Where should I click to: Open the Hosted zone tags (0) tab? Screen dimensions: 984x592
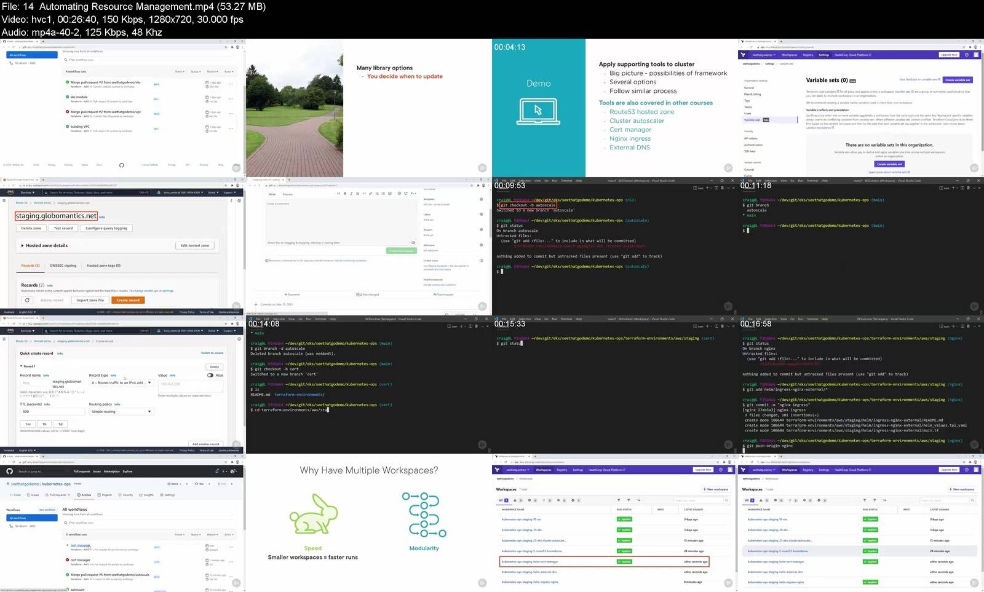[x=103, y=266]
